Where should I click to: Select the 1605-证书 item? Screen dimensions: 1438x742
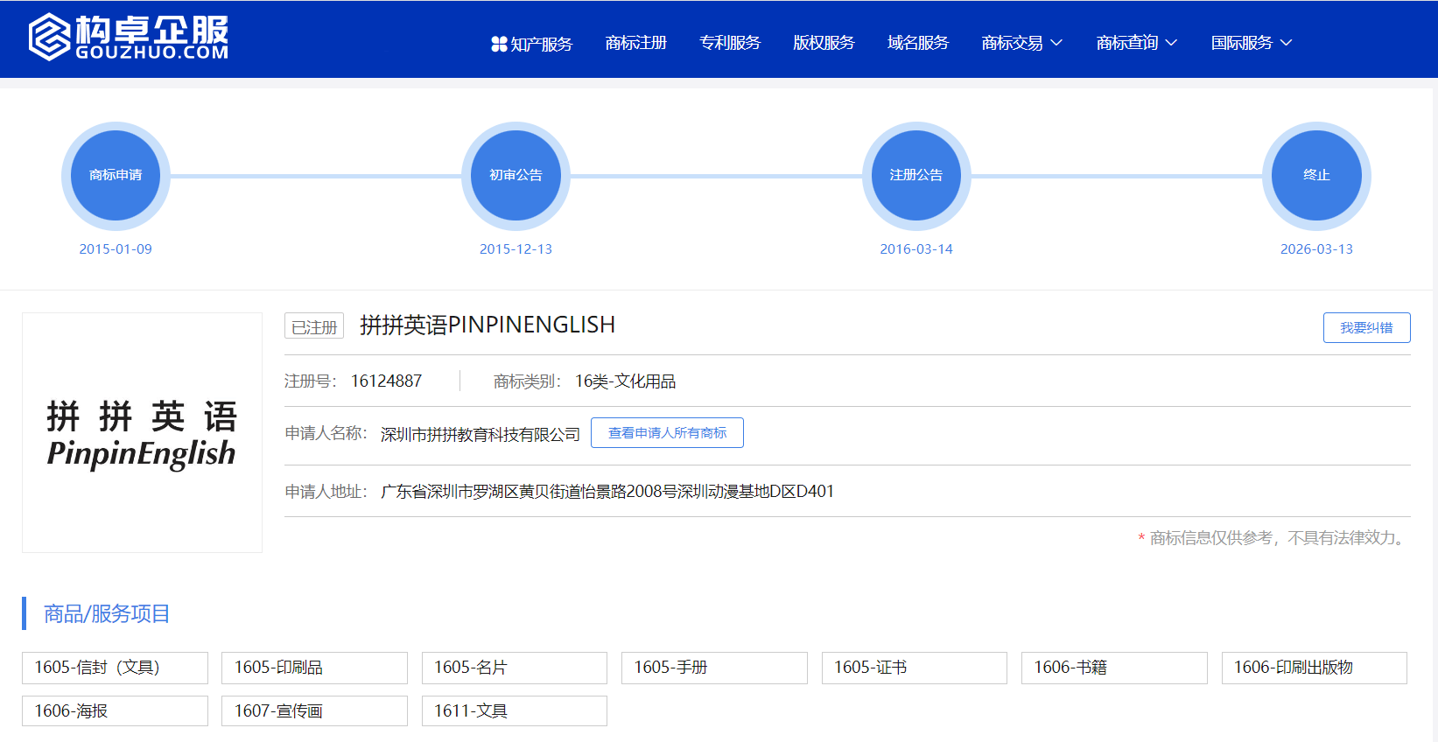tap(915, 668)
